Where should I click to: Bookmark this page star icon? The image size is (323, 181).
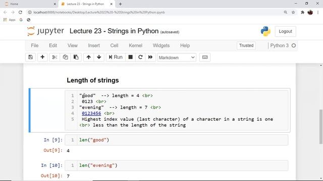coord(293,12)
